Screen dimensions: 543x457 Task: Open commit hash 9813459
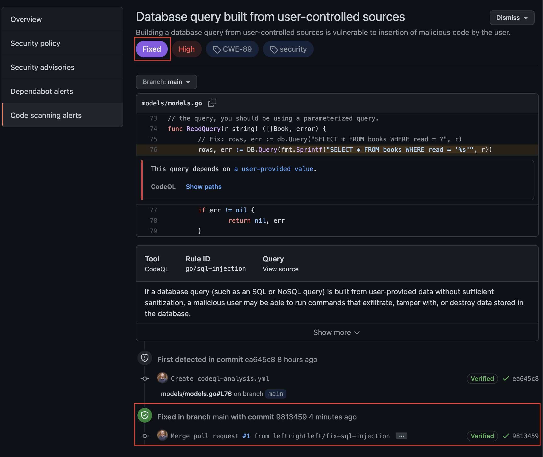point(525,436)
